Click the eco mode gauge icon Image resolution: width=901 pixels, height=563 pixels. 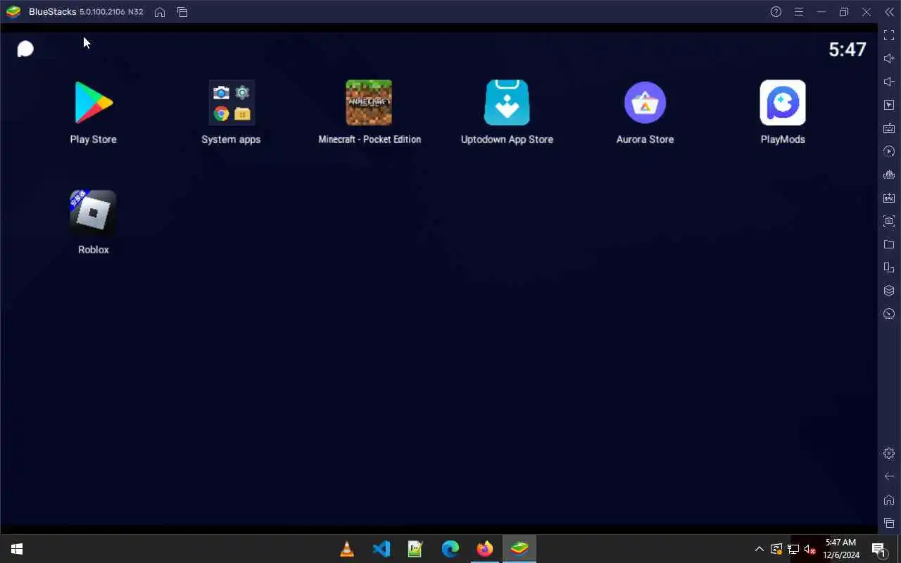pos(889,314)
